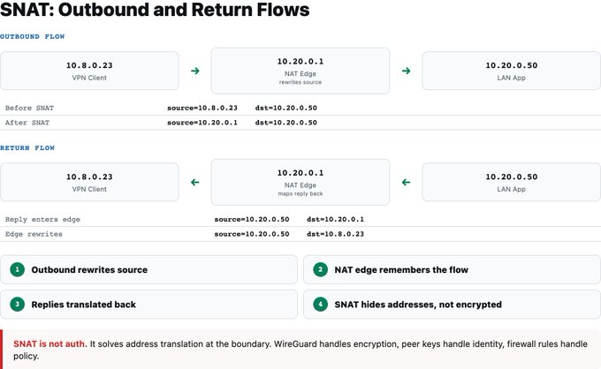Click the 'After SNAT' table row
This screenshot has height=369, width=601.
(300, 123)
